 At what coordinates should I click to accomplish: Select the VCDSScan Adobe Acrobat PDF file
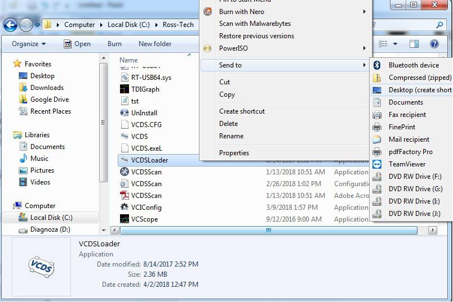click(x=124, y=196)
